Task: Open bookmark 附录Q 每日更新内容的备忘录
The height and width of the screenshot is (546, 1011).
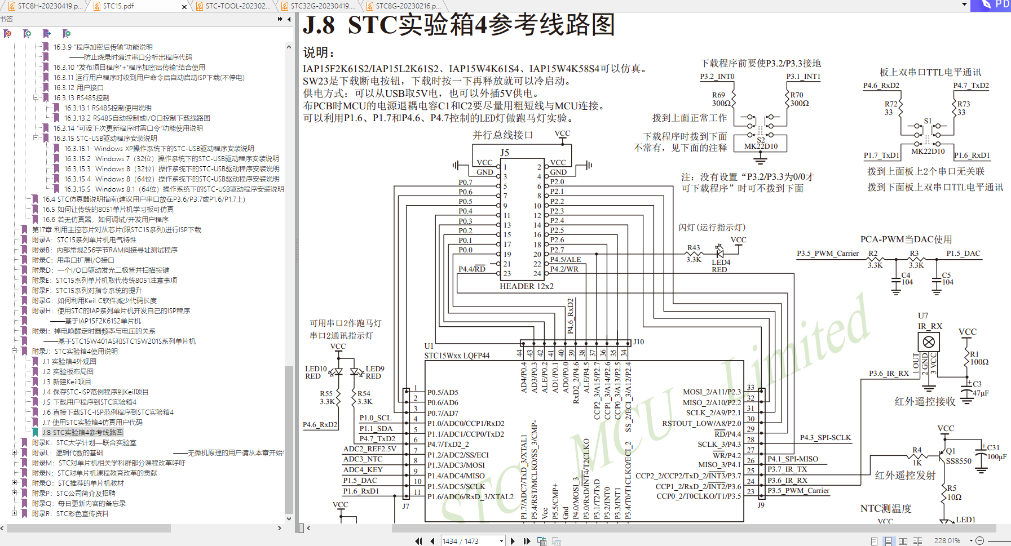Action: tap(79, 503)
